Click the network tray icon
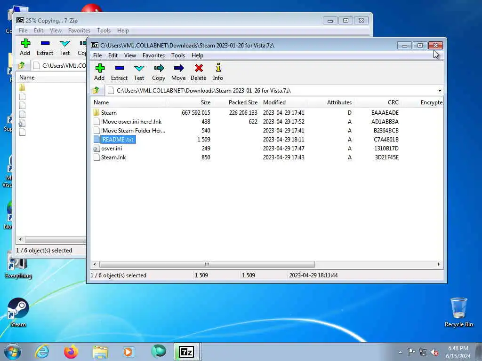Viewport: 482px width, 361px height. point(423,353)
